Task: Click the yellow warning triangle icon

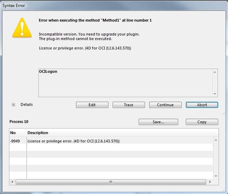Action: click(22, 26)
